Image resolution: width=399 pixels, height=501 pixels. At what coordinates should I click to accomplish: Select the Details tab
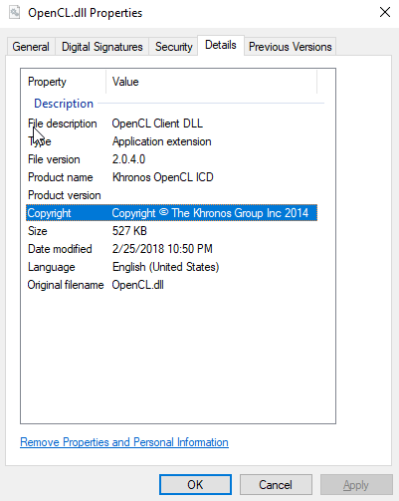tap(221, 45)
